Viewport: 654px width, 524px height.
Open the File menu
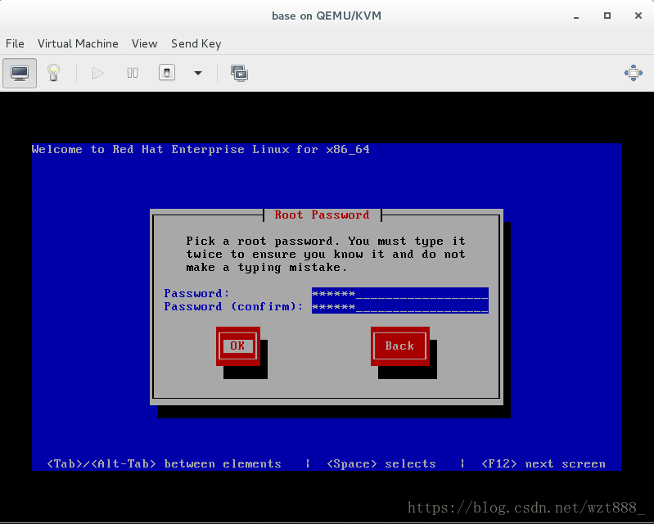[x=15, y=44]
